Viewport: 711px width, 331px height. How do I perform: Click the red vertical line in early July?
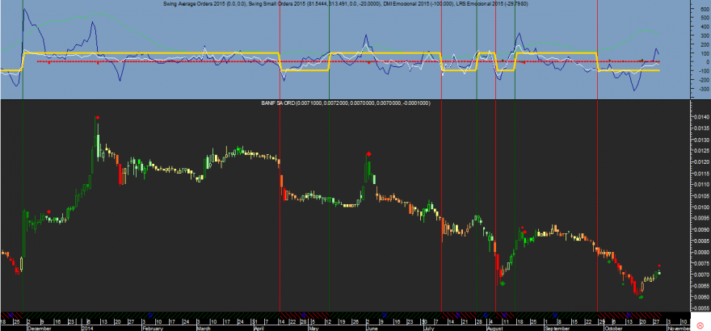click(x=442, y=202)
